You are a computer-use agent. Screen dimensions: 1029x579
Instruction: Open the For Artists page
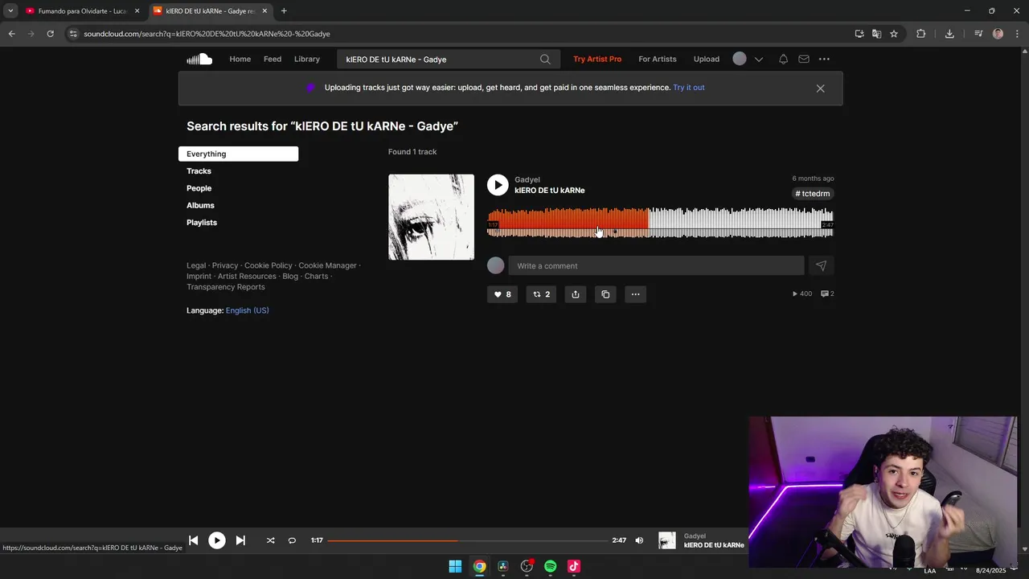click(658, 59)
